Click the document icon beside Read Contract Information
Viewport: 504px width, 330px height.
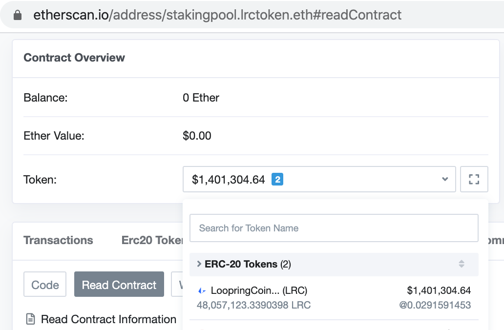[30, 319]
